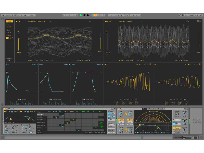Open Osc 1 wavetable name dropdown Beauty Vox

point(44,21)
